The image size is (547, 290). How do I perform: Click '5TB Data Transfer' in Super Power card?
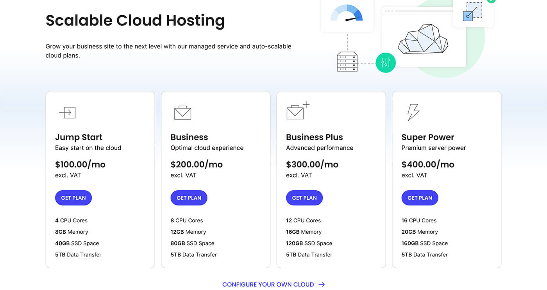(x=425, y=254)
